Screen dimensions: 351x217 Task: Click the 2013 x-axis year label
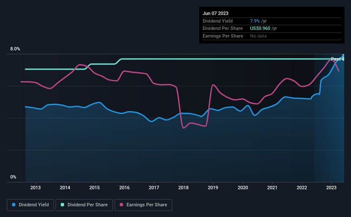click(35, 188)
